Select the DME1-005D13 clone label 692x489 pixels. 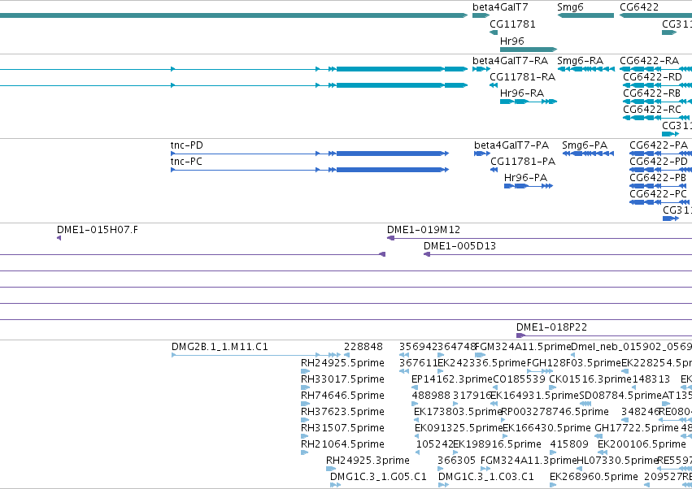(460, 246)
